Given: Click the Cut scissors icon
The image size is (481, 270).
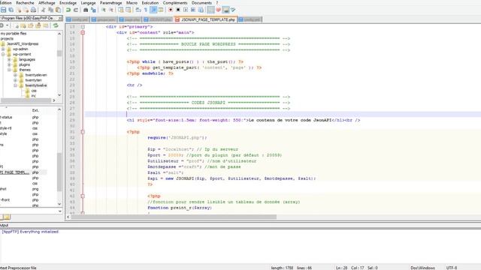Looking at the screenshot, I should click(44, 10).
